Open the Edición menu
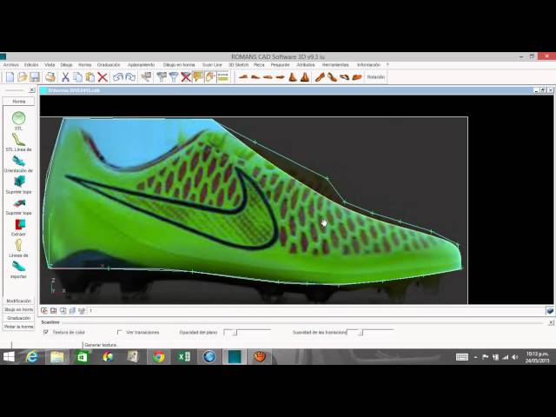The image size is (556, 417). [31, 65]
